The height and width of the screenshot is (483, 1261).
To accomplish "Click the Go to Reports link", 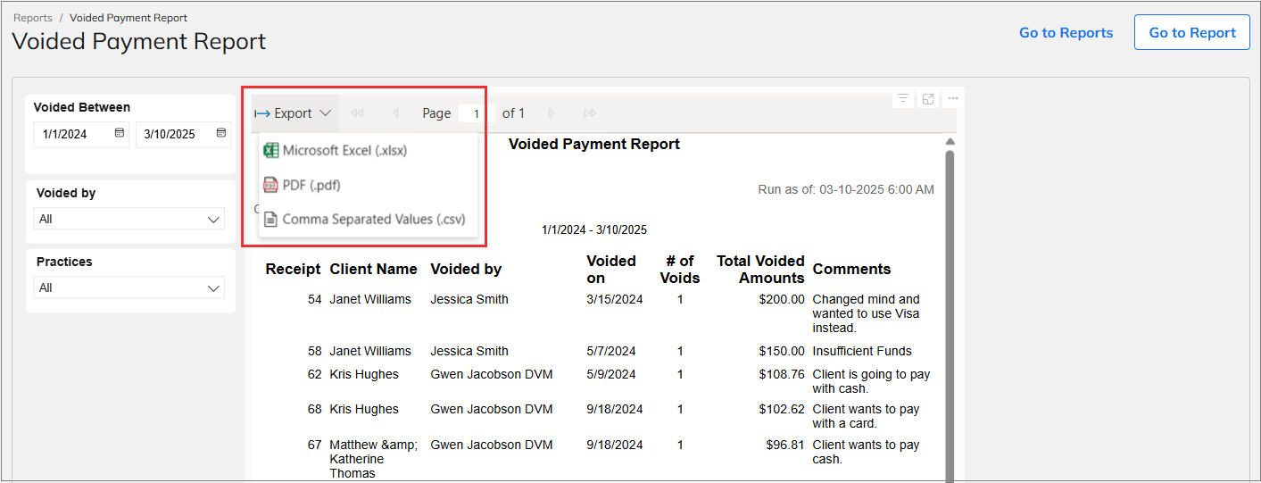I will pos(1066,33).
